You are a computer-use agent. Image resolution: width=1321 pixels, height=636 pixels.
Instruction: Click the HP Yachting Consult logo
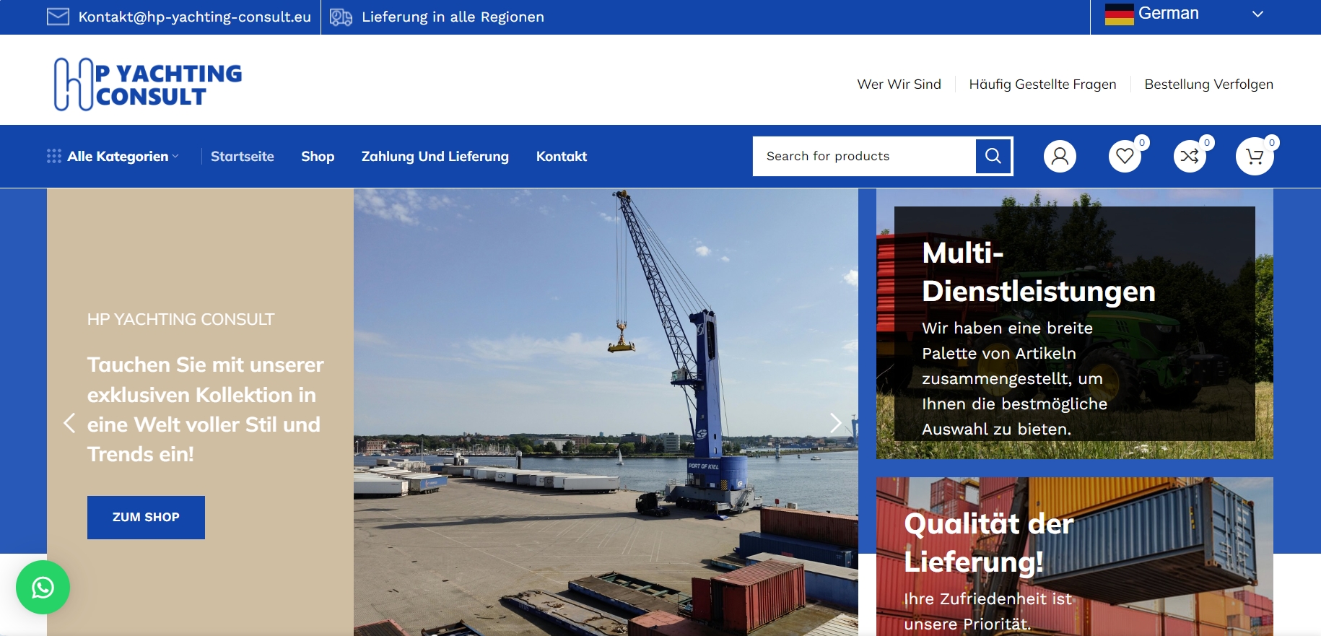coord(148,84)
